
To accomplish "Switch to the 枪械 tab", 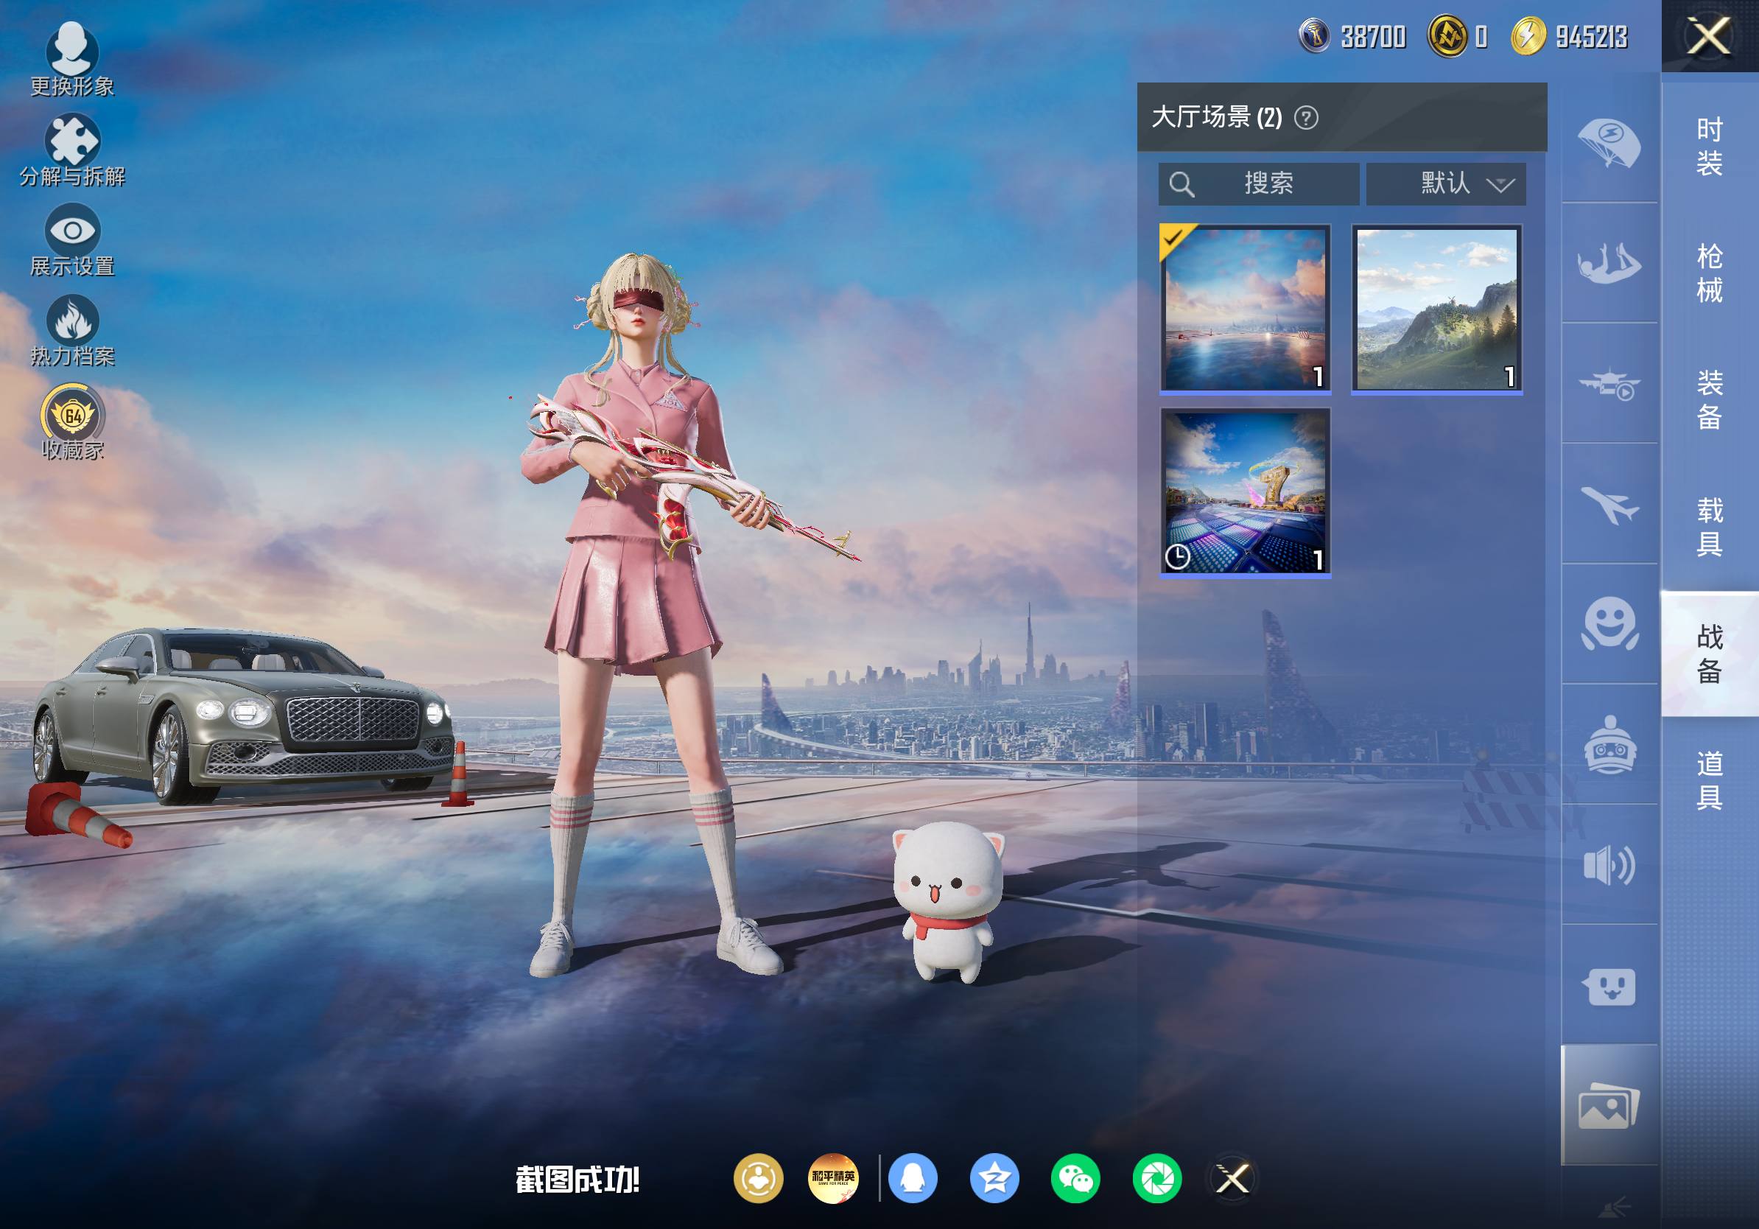I will (1709, 273).
